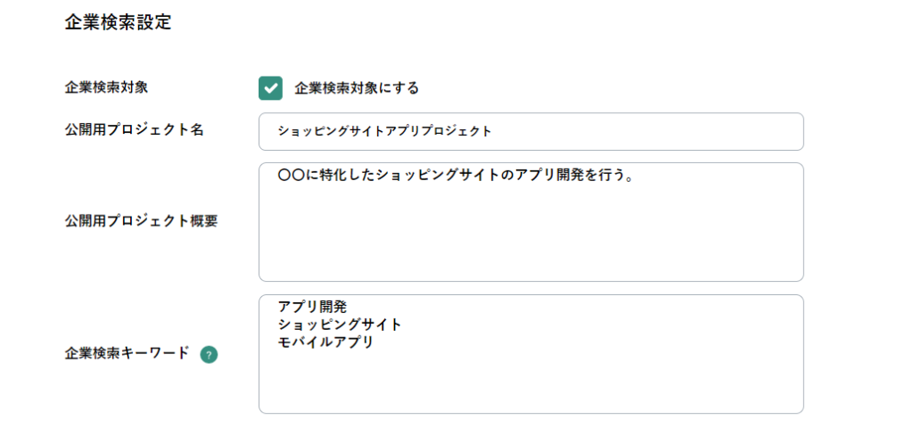Place cursor after 開発を行う。 in overview
The height and width of the screenshot is (445, 913).
[636, 177]
